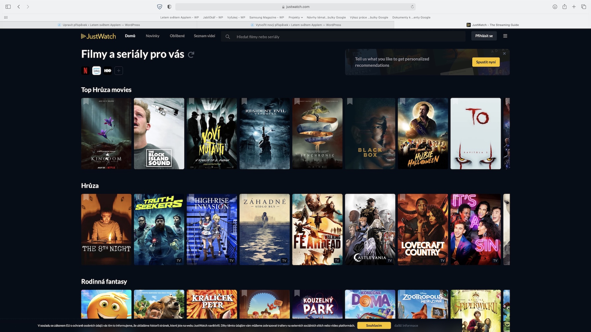Viewport: 591px width, 332px height.
Task: Close the personalized recommendations banner
Action: click(504, 53)
